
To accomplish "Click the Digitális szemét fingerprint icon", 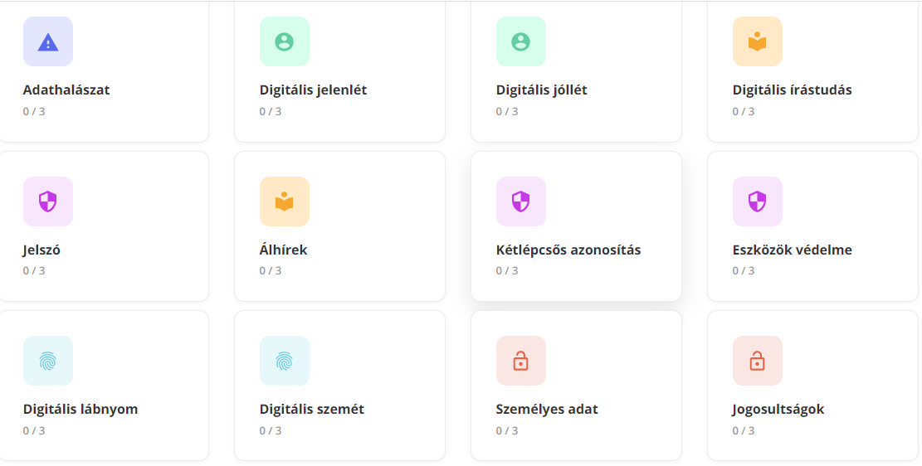I will tap(285, 361).
